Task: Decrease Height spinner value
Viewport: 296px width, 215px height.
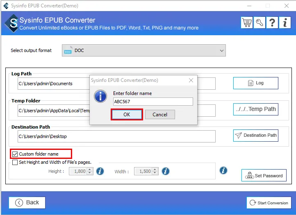Action: [90, 173]
